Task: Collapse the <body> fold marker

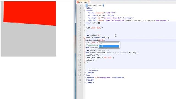Action: 84,75
